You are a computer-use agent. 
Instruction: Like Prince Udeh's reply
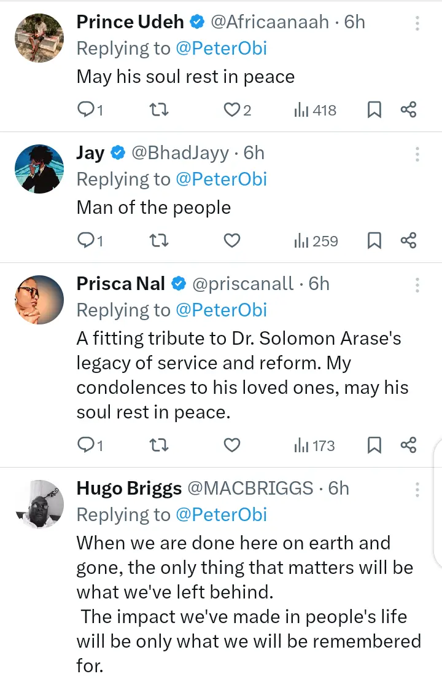point(231,110)
